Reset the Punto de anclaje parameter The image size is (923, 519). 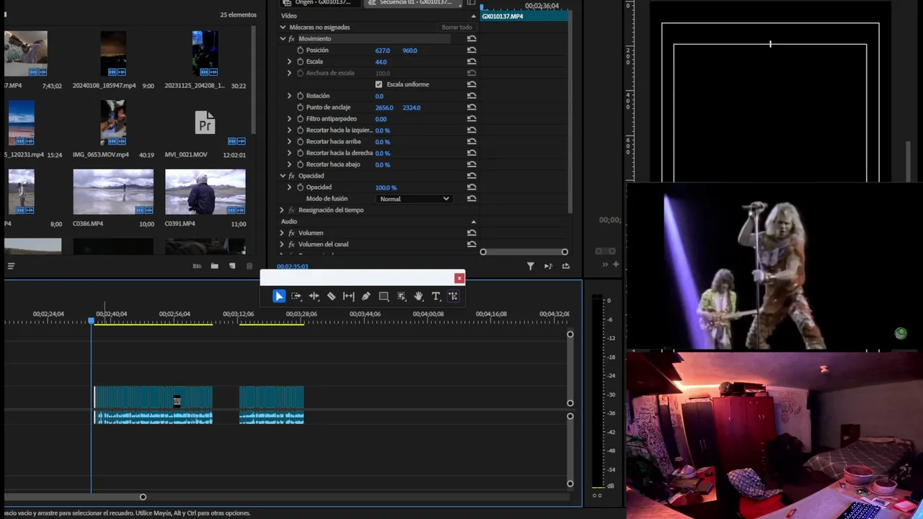pyautogui.click(x=472, y=107)
